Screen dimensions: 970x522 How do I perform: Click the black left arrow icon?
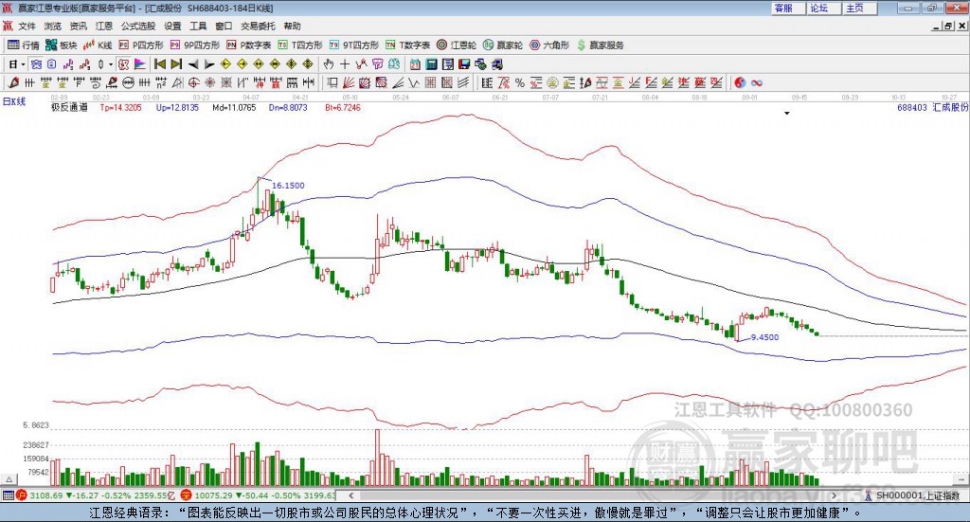coord(193,64)
